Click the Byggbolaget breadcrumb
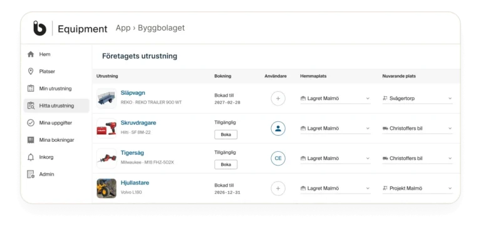Image resolution: width=481 pixels, height=233 pixels. pos(162,28)
